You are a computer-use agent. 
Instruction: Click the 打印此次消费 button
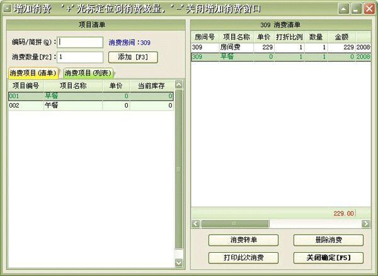pyautogui.click(x=243, y=258)
